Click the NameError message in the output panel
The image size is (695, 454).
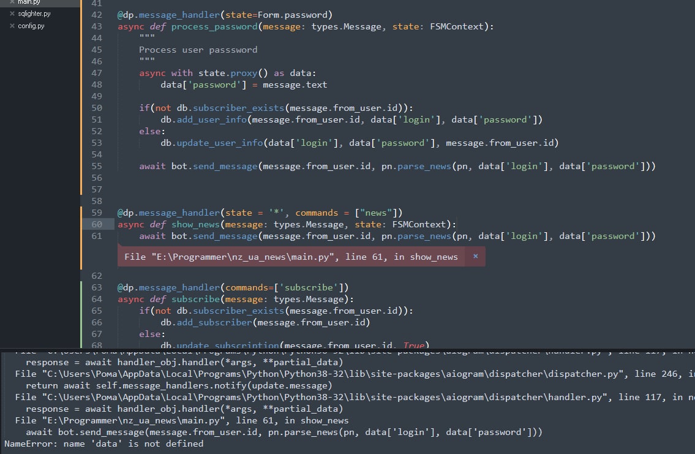tap(103, 444)
